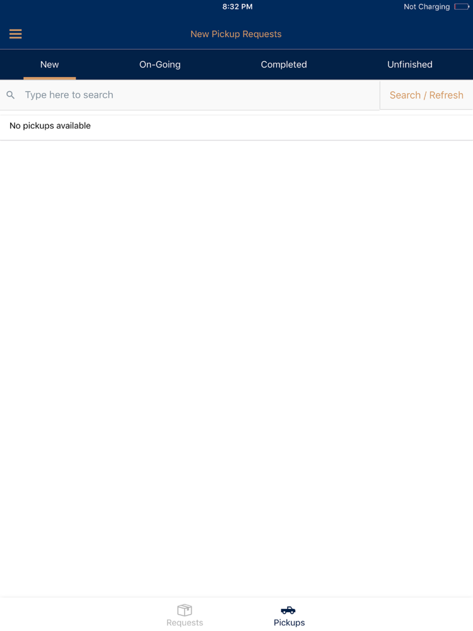
Task: Tap the Not Charging status text
Action: (x=427, y=7)
